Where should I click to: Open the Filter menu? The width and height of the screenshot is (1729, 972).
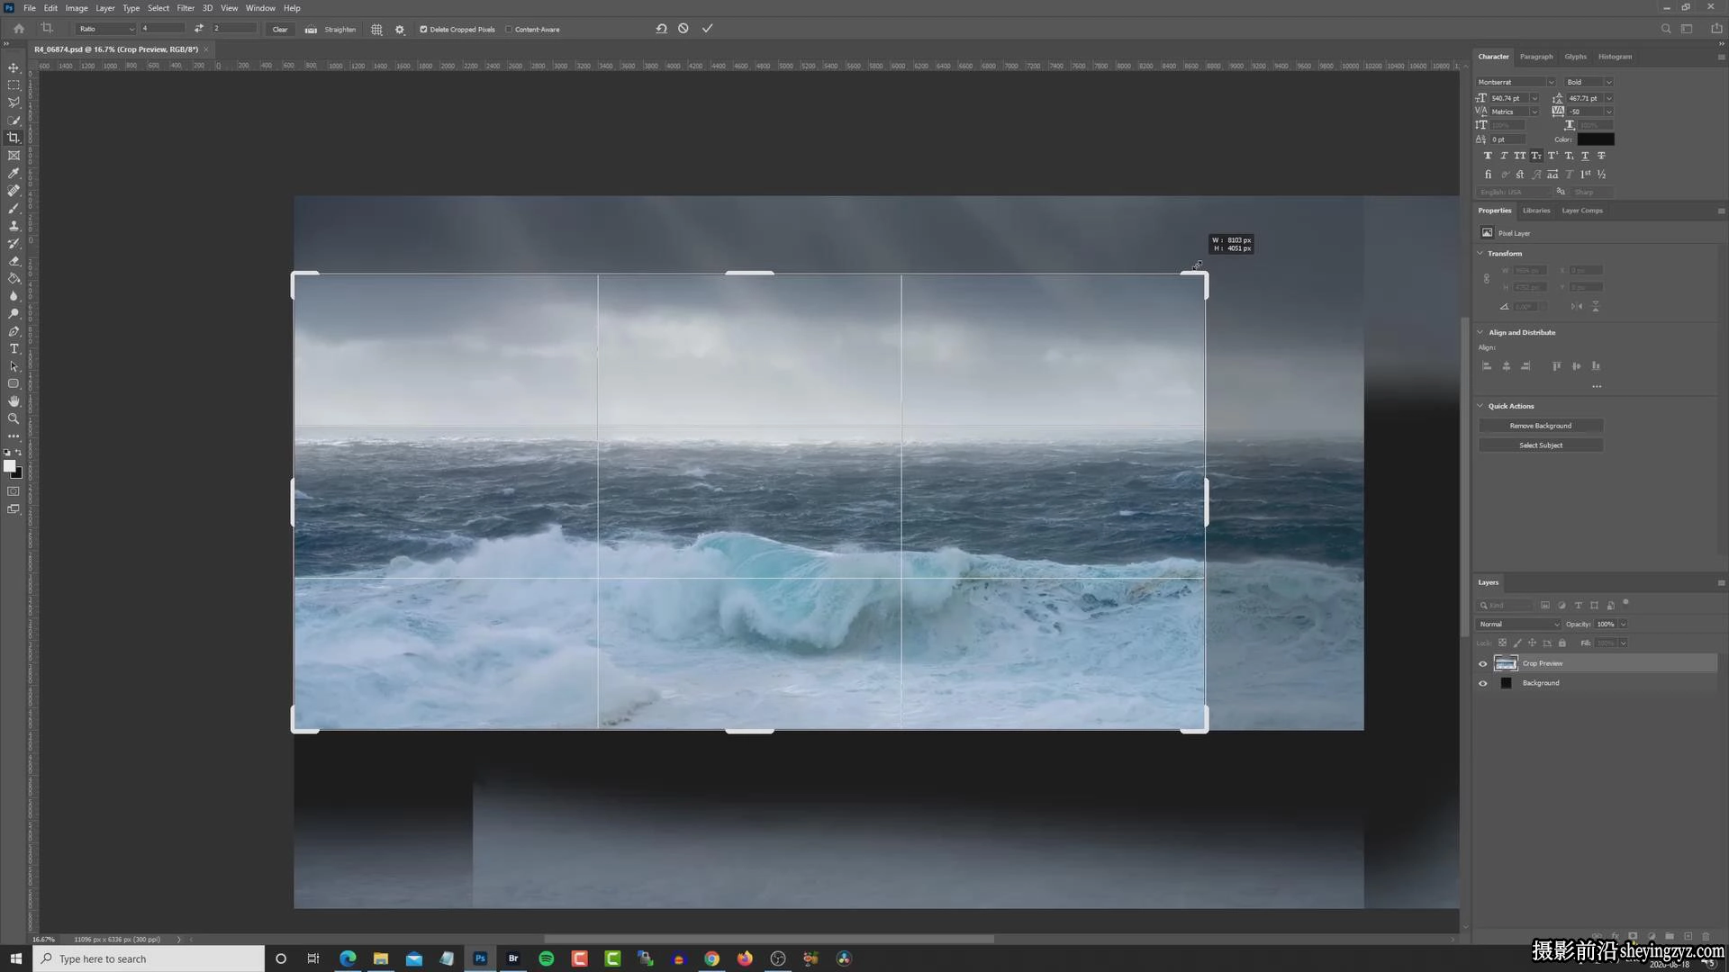[x=186, y=8]
